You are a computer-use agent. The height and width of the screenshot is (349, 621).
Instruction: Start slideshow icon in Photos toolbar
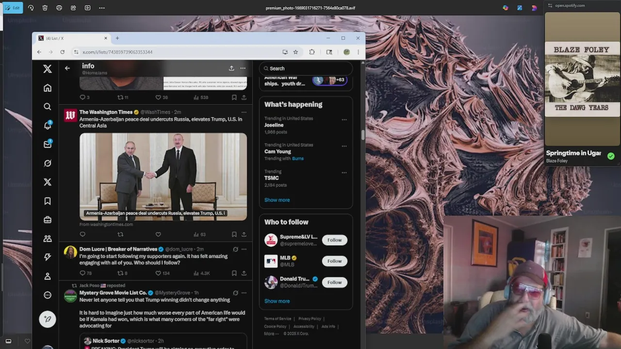pyautogui.click(x=87, y=8)
